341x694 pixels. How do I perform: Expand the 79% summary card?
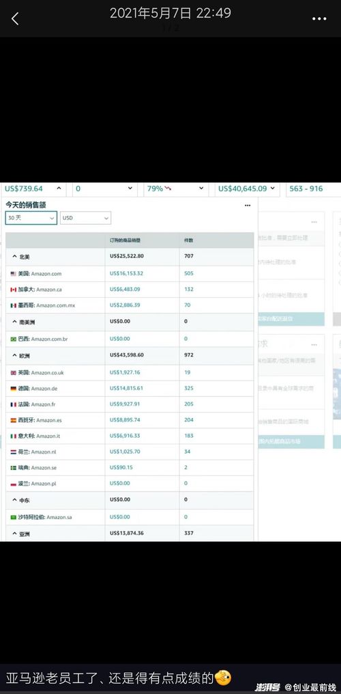point(201,189)
